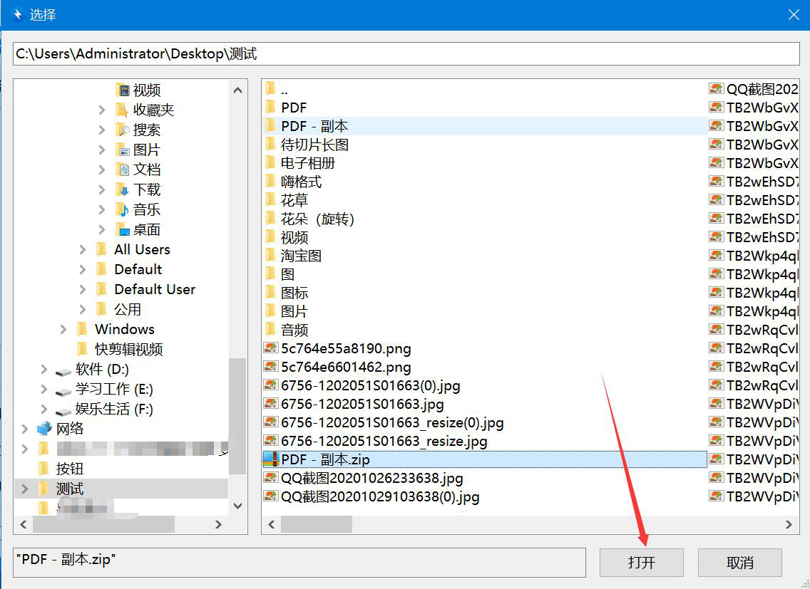Select the 娱乐生活 (F:) drive icon
This screenshot has width=810, height=589.
[x=63, y=411]
